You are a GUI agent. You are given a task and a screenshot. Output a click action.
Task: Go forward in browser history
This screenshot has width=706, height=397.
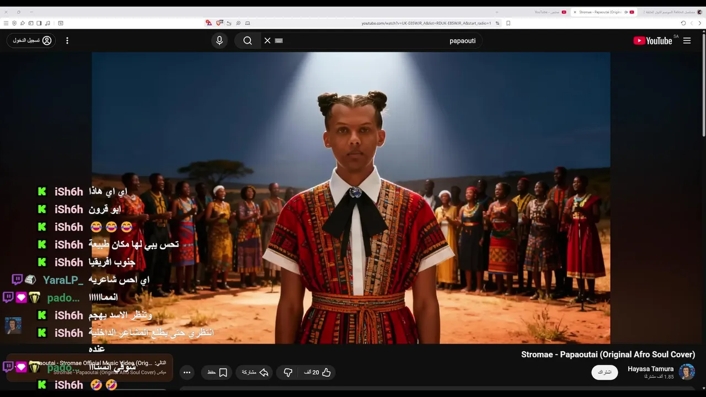click(692, 23)
